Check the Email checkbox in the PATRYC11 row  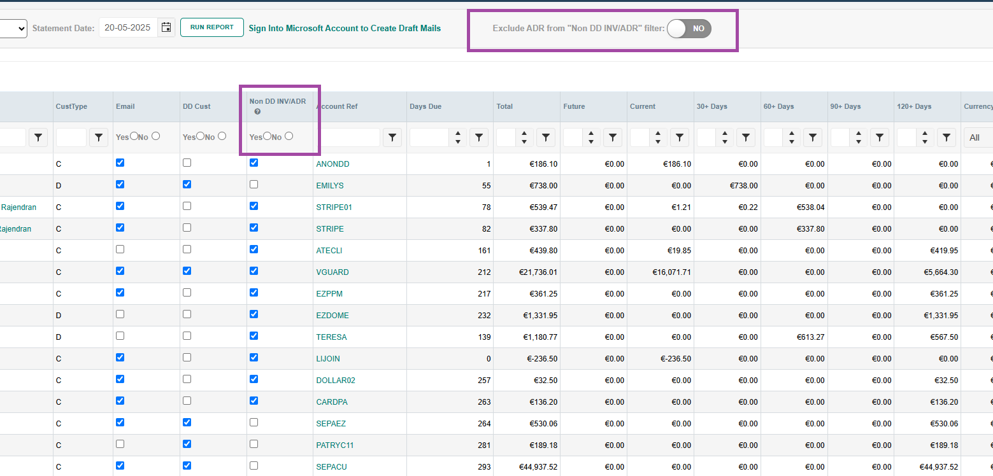(120, 444)
